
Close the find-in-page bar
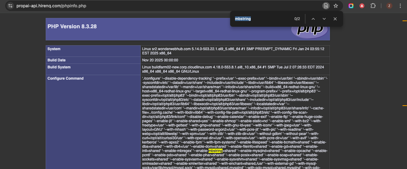[335, 19]
